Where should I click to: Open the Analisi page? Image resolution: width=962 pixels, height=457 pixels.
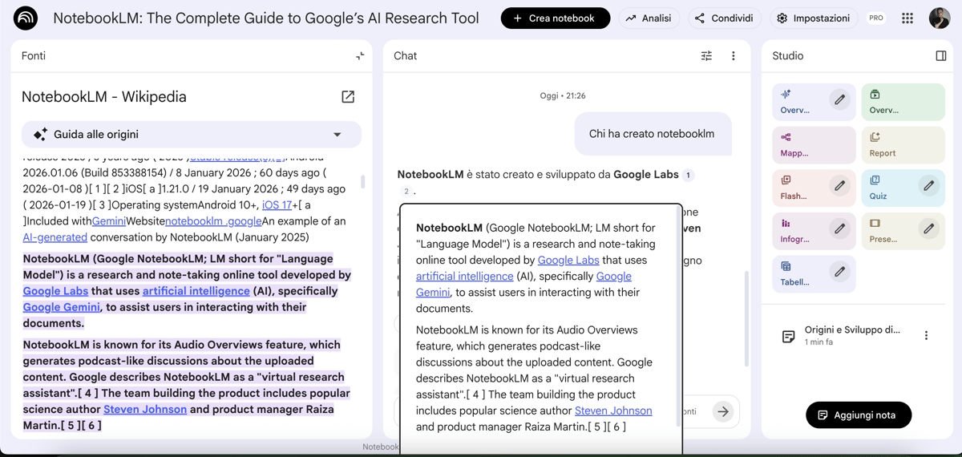click(x=649, y=18)
